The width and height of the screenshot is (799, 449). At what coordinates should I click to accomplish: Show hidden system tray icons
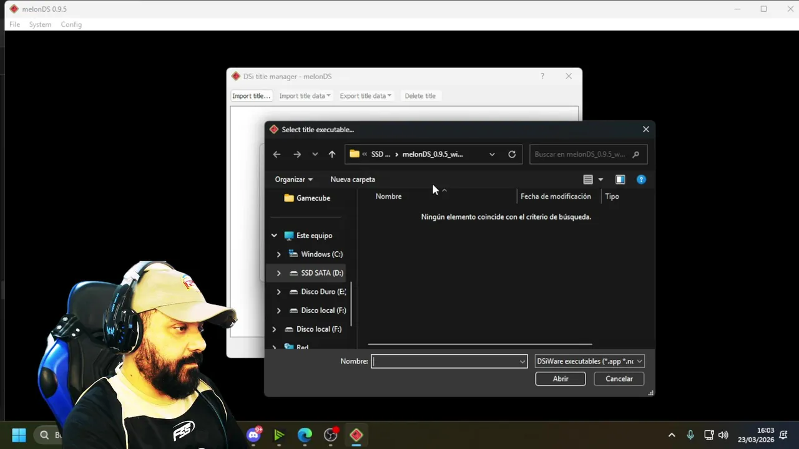(672, 435)
